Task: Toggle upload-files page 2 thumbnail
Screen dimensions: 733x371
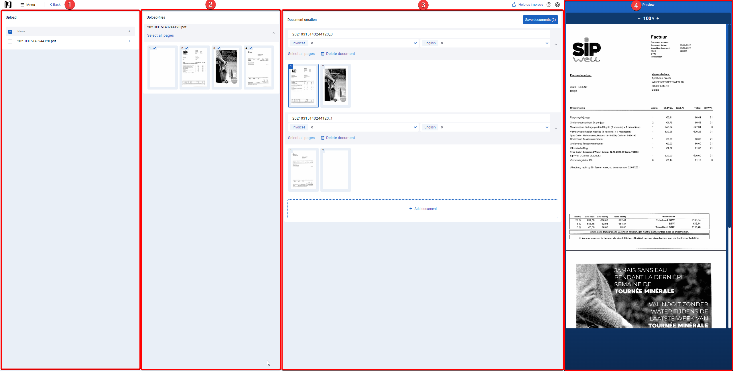Action: pos(195,68)
